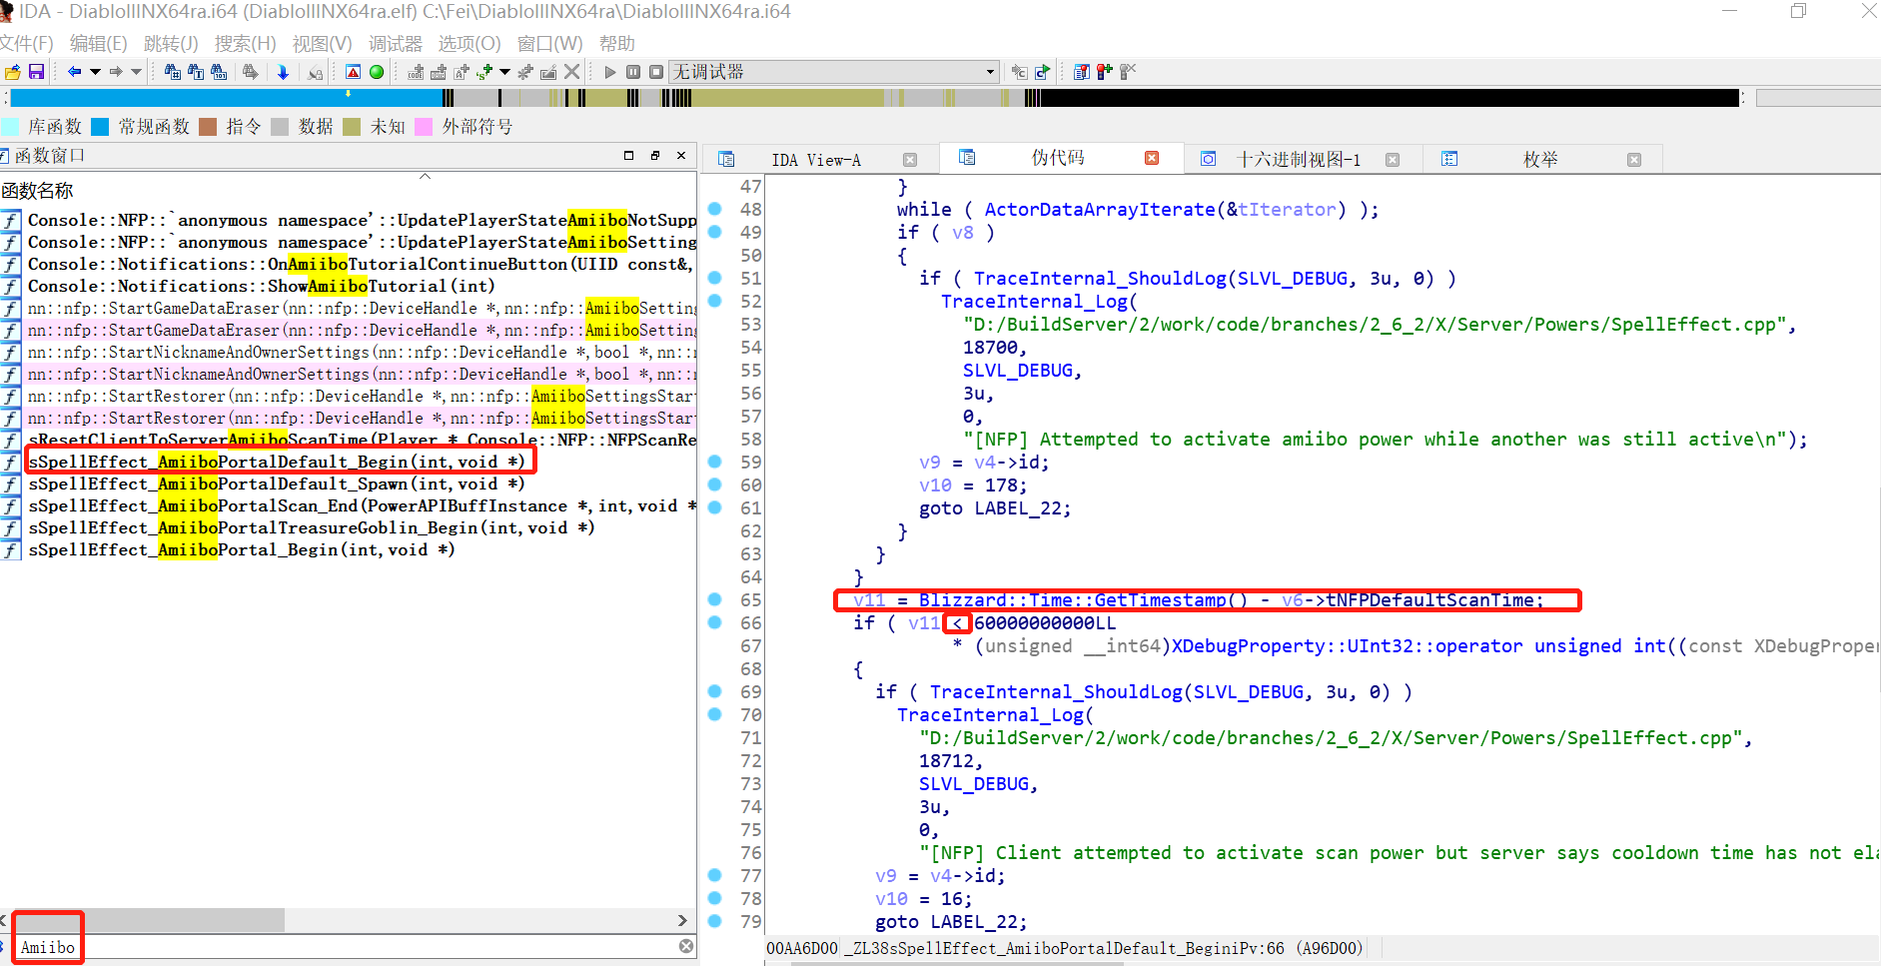Click the binary sequence search binoculars icon

(x=219, y=72)
